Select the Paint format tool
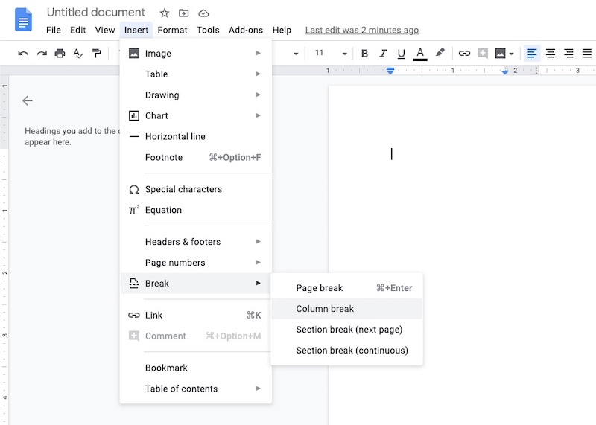 pyautogui.click(x=97, y=53)
